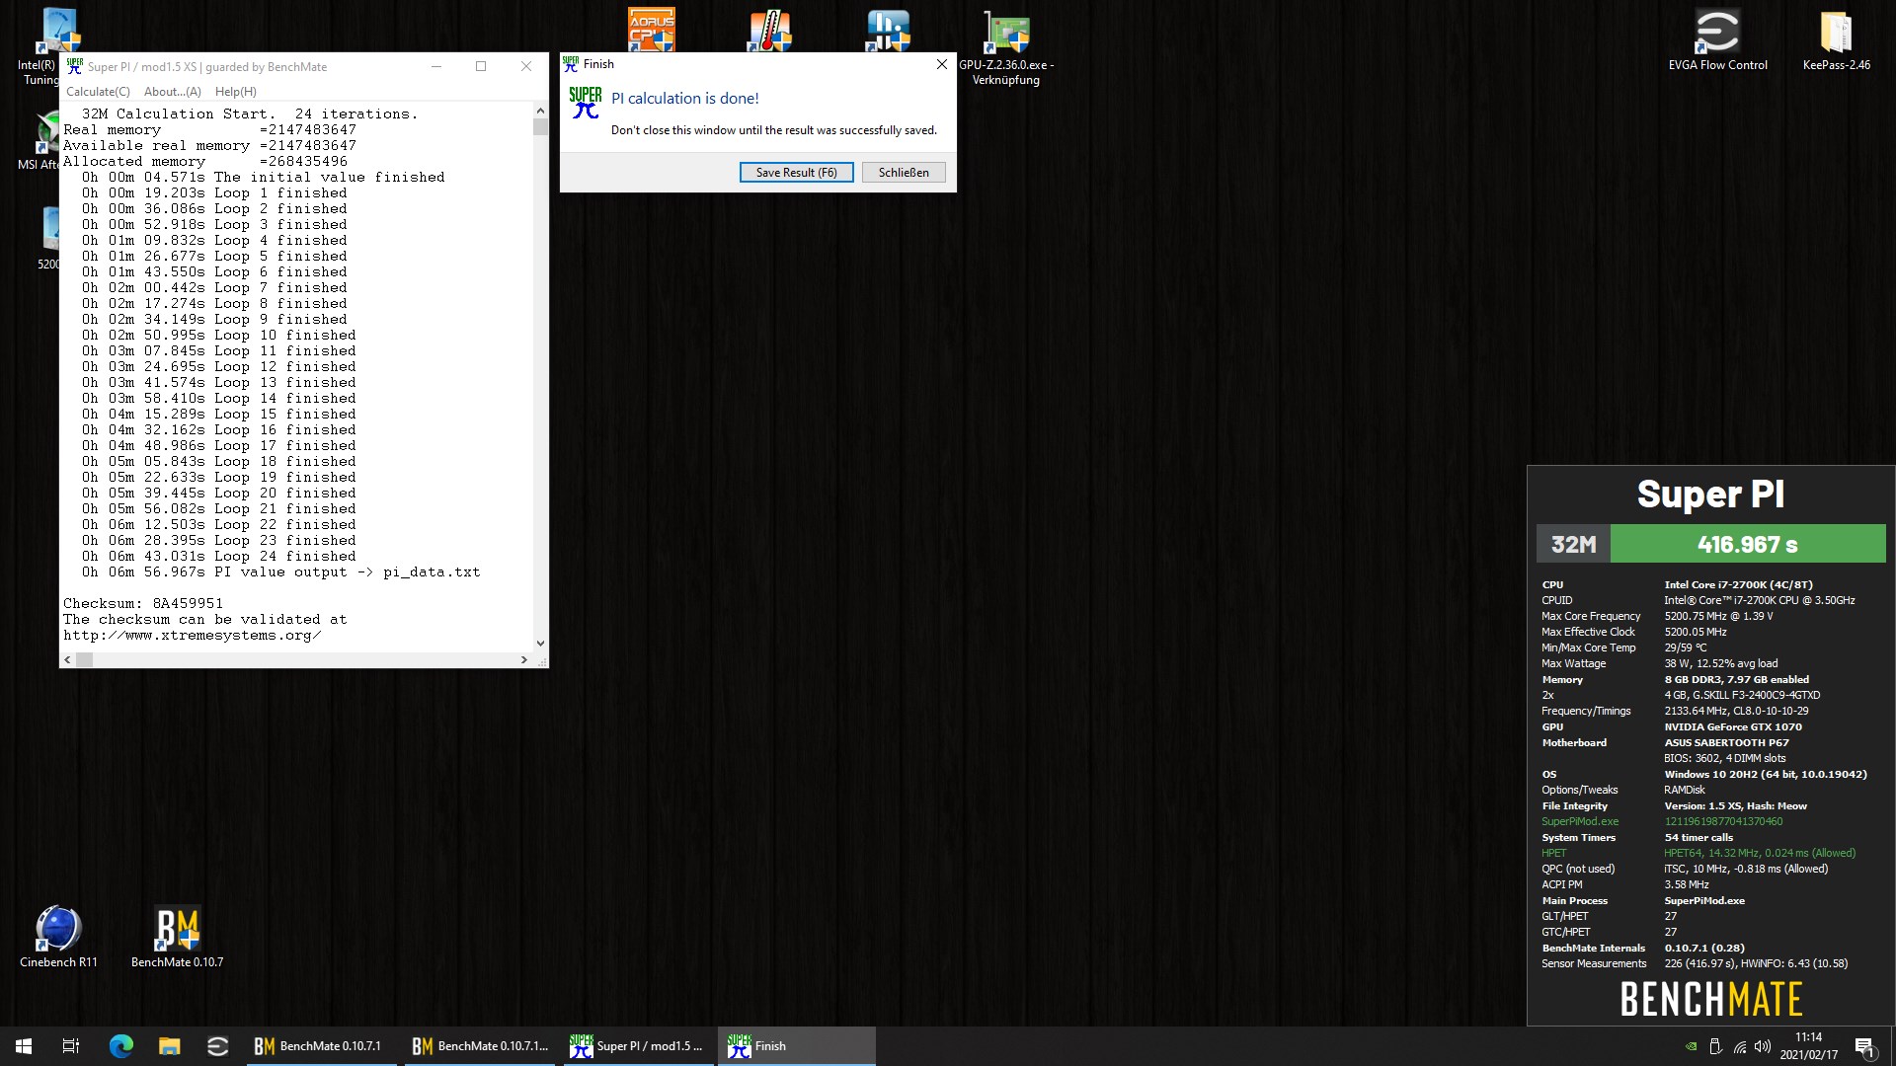The image size is (1896, 1066).
Task: Open File Explorer from the taskbar
Action: [170, 1046]
